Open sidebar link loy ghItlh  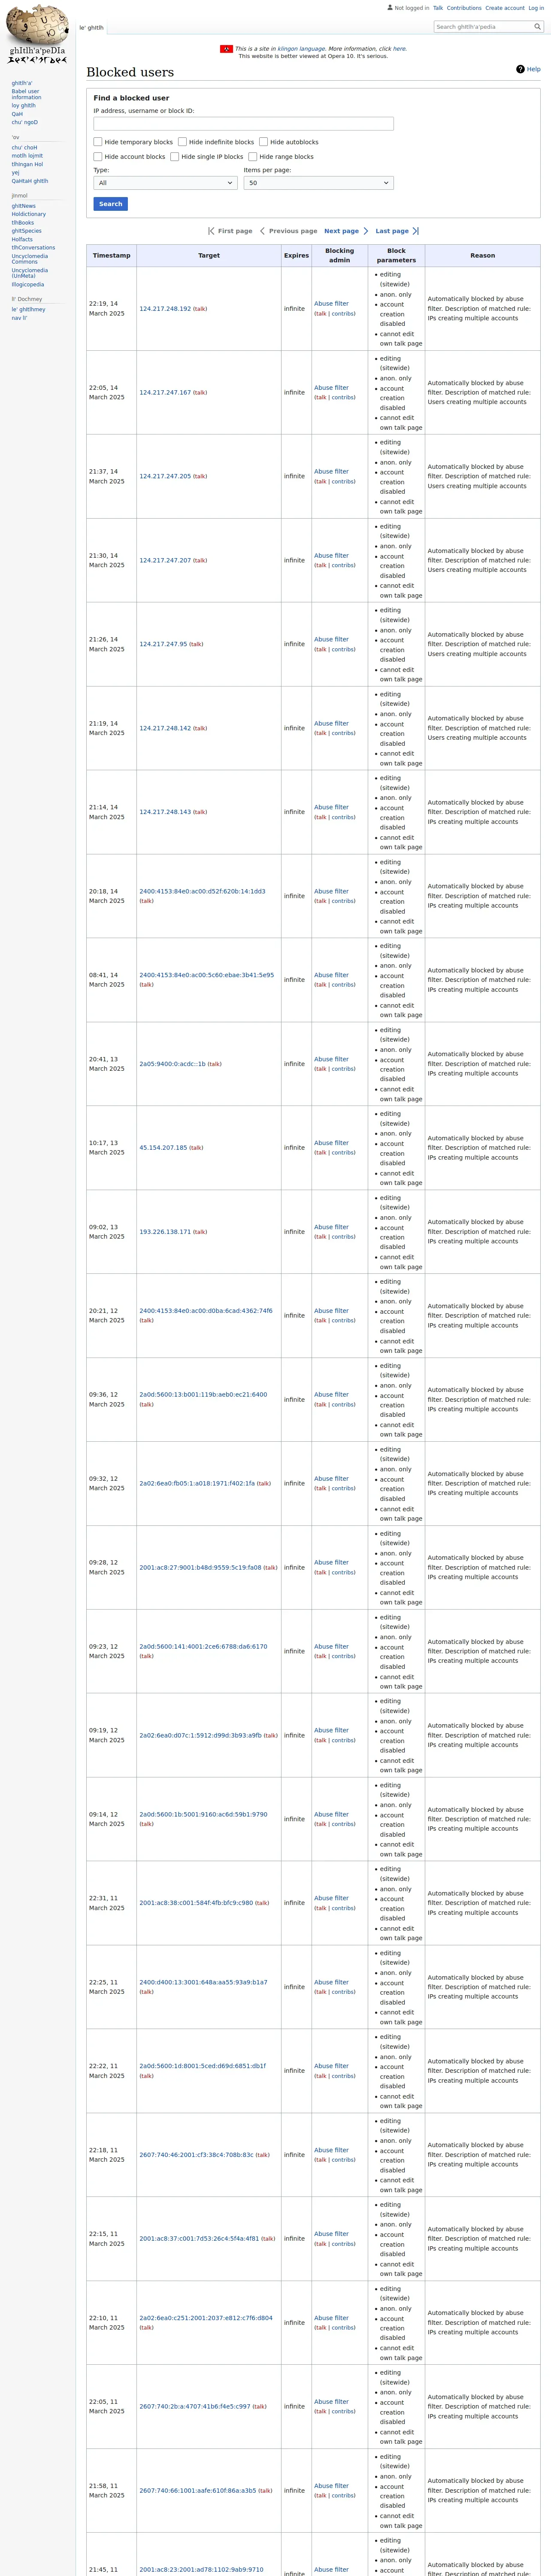point(24,105)
